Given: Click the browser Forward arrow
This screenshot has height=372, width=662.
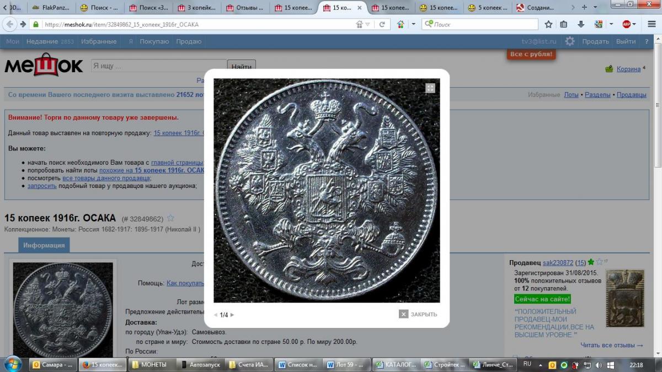Looking at the screenshot, I should (23, 24).
